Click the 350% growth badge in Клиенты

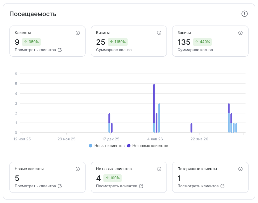pyautogui.click(x=32, y=42)
